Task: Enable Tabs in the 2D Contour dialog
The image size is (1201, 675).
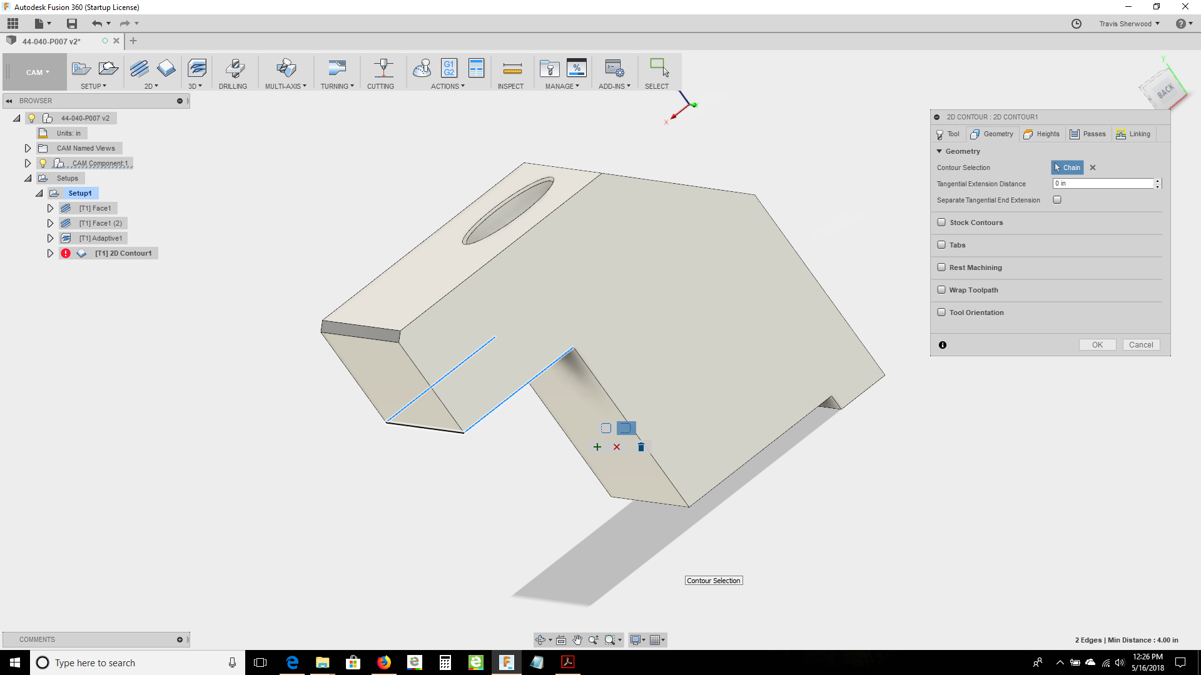Action: 942,244
